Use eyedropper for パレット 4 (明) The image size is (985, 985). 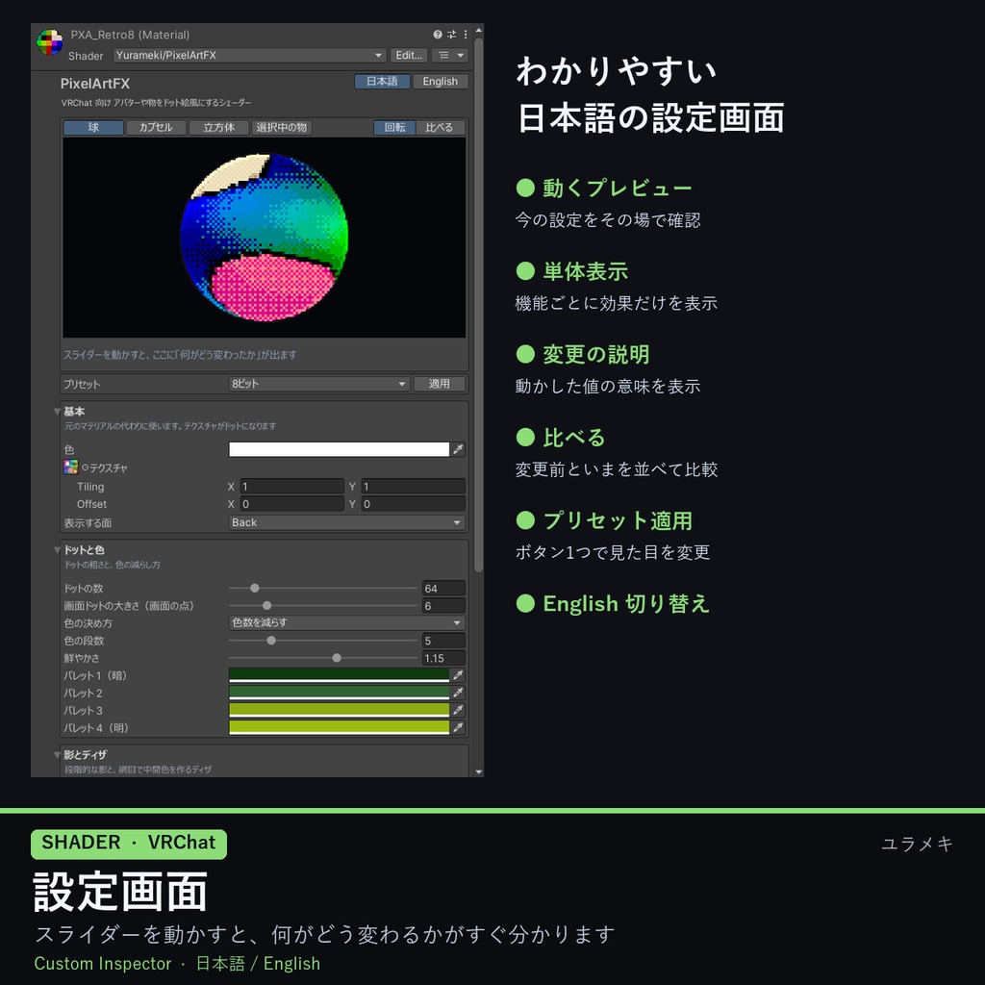pyautogui.click(x=458, y=727)
